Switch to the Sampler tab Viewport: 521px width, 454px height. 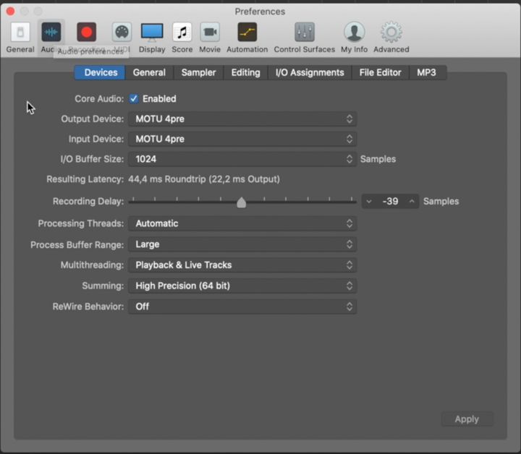click(199, 72)
